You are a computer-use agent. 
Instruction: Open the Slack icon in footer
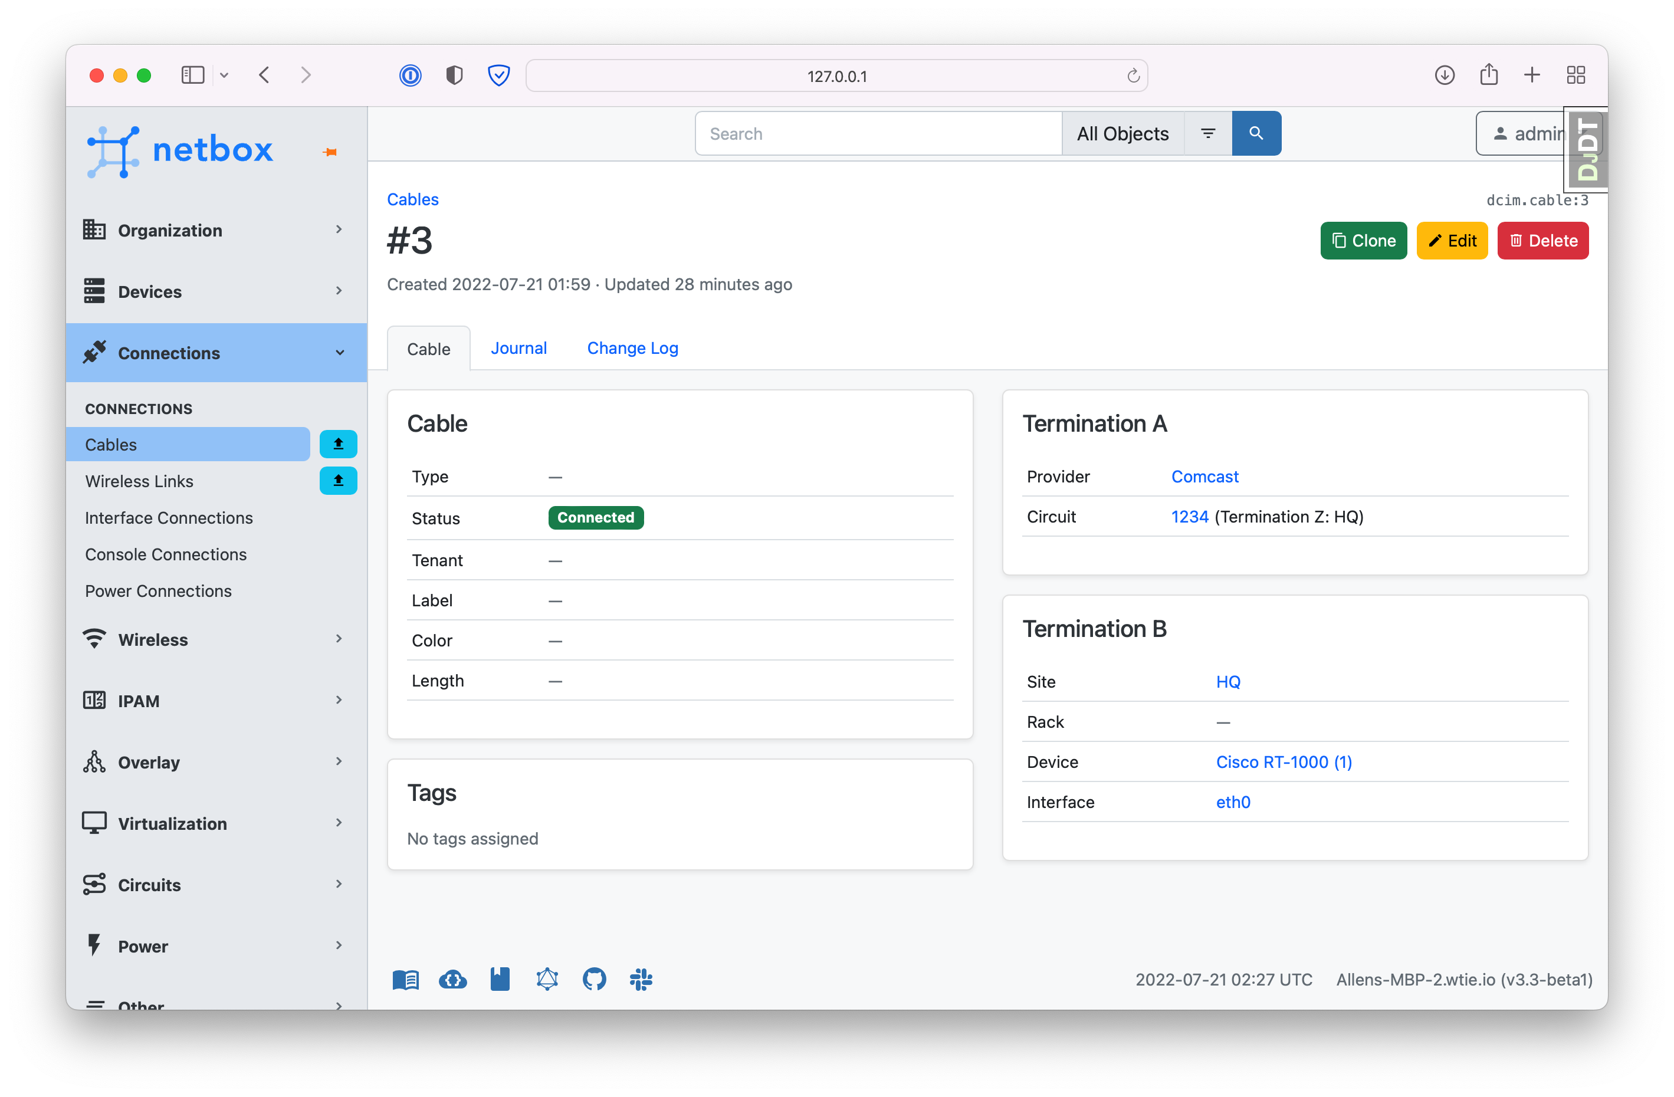(641, 979)
